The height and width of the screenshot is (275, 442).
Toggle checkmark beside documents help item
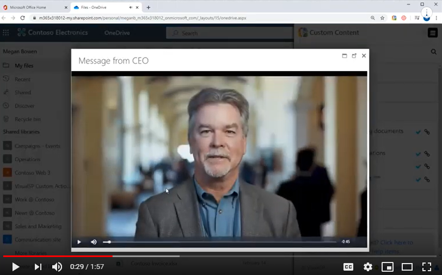(418, 132)
